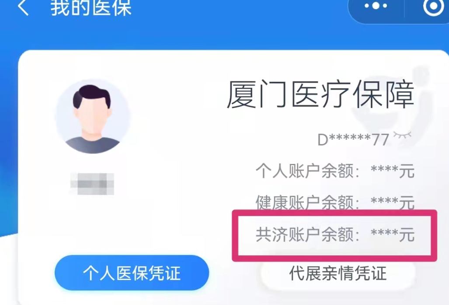This screenshot has width=449, height=305.
Task: Open the three-dot more options menu
Action: [376, 5]
